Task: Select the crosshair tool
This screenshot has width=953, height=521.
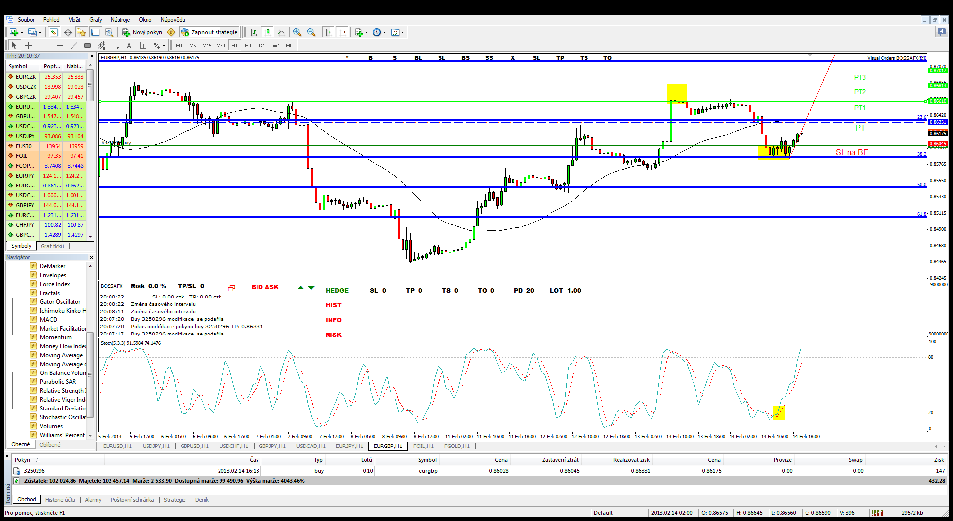Action: click(x=28, y=45)
